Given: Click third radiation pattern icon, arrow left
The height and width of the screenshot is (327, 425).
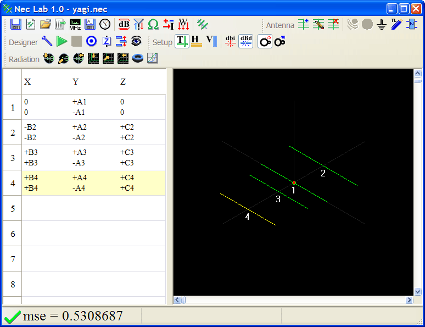Looking at the screenshot, I should click(79, 58).
